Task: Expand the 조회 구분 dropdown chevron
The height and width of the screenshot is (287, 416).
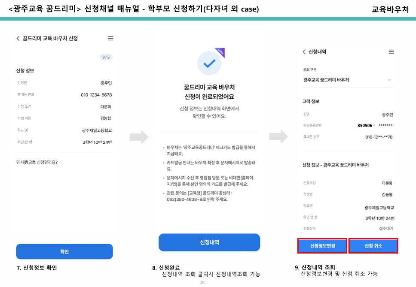Action: (x=389, y=80)
